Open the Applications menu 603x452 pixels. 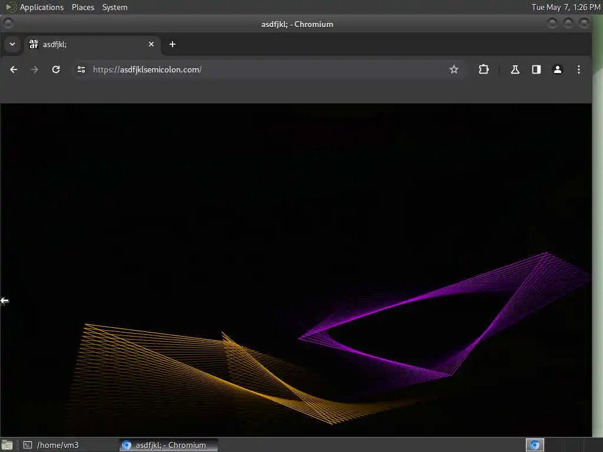click(x=42, y=7)
